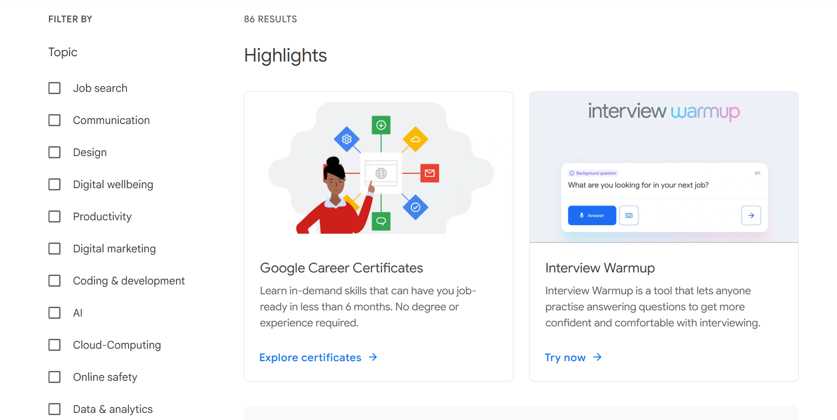This screenshot has height=420, width=837.
Task: Click the Productivity label text
Action: 103,217
